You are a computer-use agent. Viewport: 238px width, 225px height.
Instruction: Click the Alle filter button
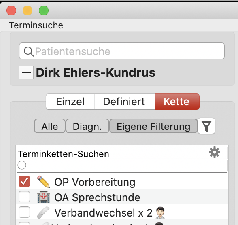pyautogui.click(x=50, y=126)
